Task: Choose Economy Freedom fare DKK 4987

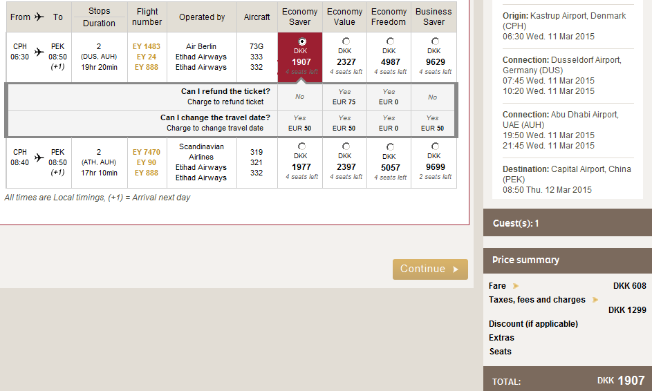Action: tap(390, 41)
